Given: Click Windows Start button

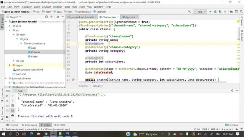Looking at the screenshot, I should click(3, 134).
